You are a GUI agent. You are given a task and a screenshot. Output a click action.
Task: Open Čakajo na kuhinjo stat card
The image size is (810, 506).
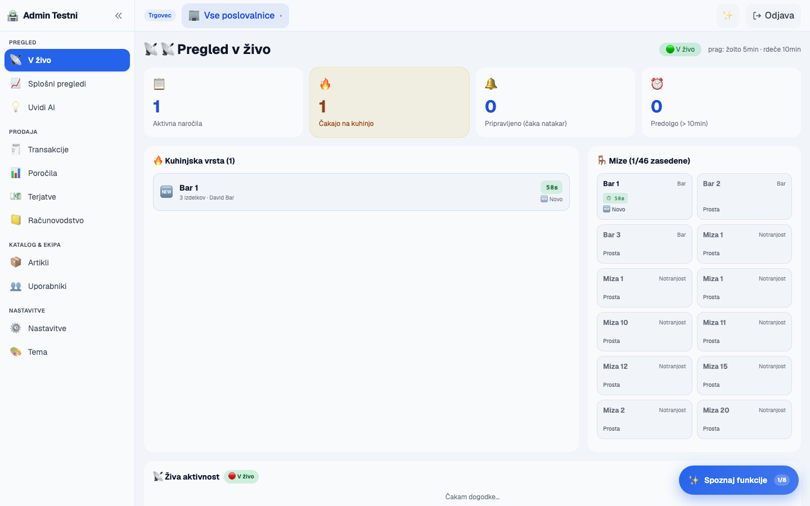[x=389, y=102]
